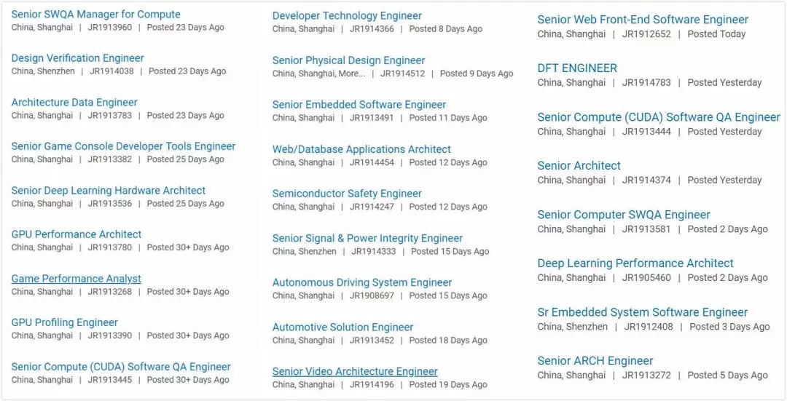The height and width of the screenshot is (401, 787).
Task: View the Senior Embedded Software Engineer job
Action: [x=359, y=105]
